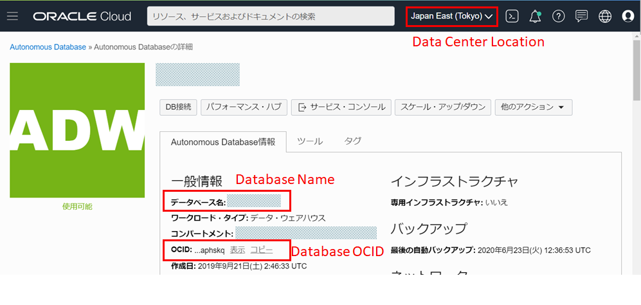Click the Autonomous Database breadcrumb link
The width and height of the screenshot is (641, 305).
47,47
